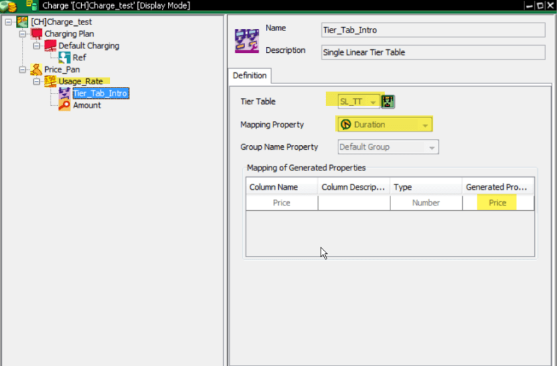The width and height of the screenshot is (557, 366).
Task: Open the Tier Table SL_TT dropdown
Action: point(372,102)
